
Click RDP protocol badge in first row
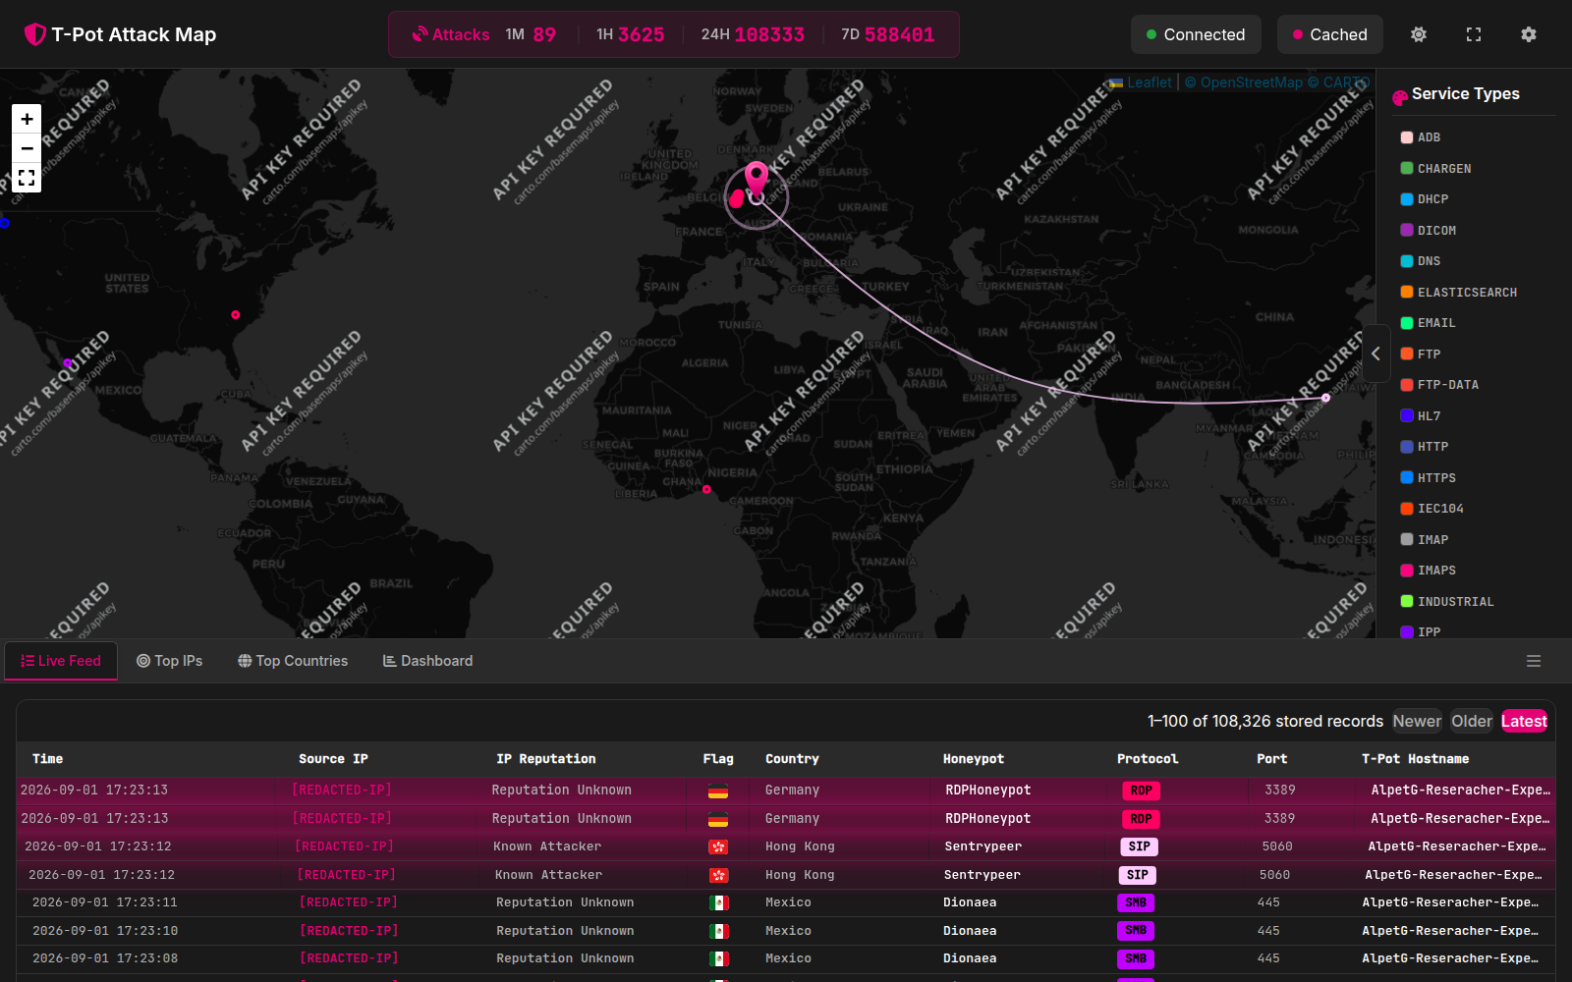point(1141,791)
